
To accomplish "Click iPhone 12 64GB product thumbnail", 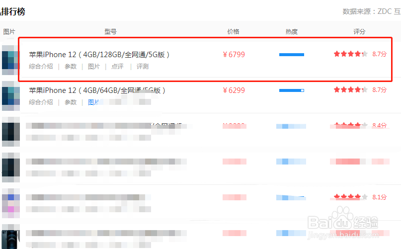I will coord(11,96).
